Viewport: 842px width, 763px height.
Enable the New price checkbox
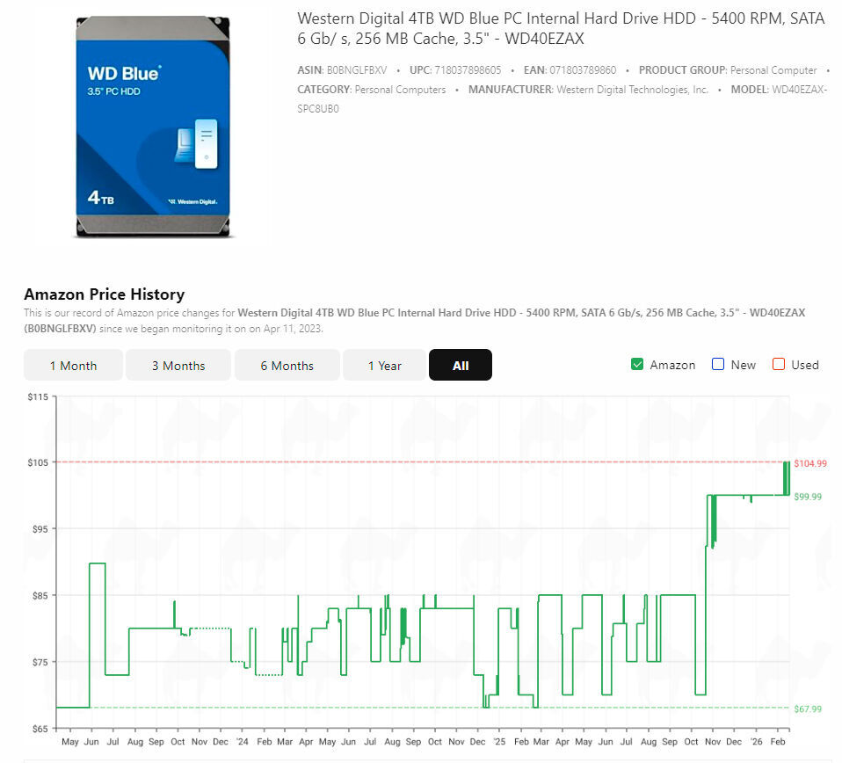(x=718, y=365)
